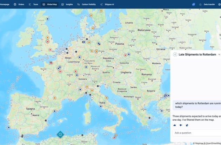The width and height of the screenshot is (221, 145).
Task: Open the Homepage menu item
Action: (5, 4)
